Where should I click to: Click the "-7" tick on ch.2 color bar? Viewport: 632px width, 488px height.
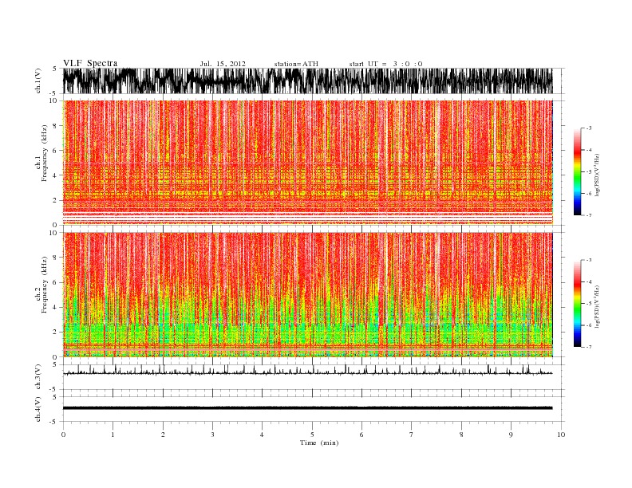point(589,347)
